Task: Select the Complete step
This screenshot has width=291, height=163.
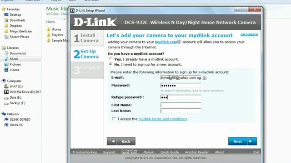Action: click(x=87, y=70)
